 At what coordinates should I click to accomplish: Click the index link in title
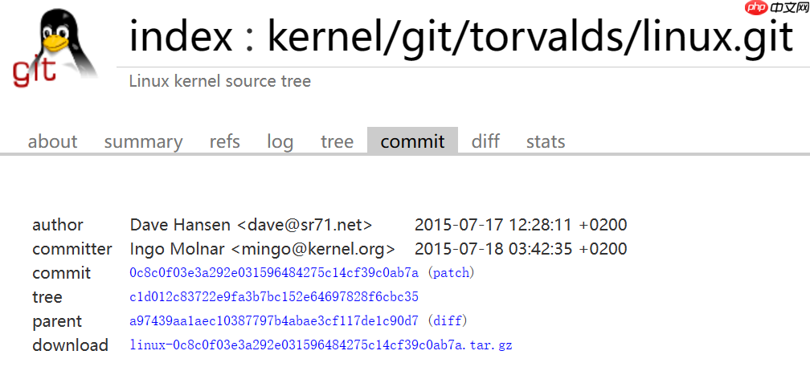tap(181, 36)
